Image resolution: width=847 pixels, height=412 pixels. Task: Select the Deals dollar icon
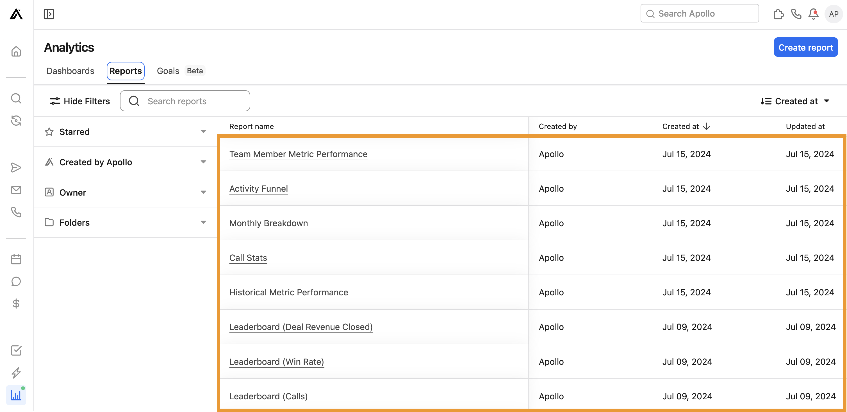pyautogui.click(x=16, y=304)
